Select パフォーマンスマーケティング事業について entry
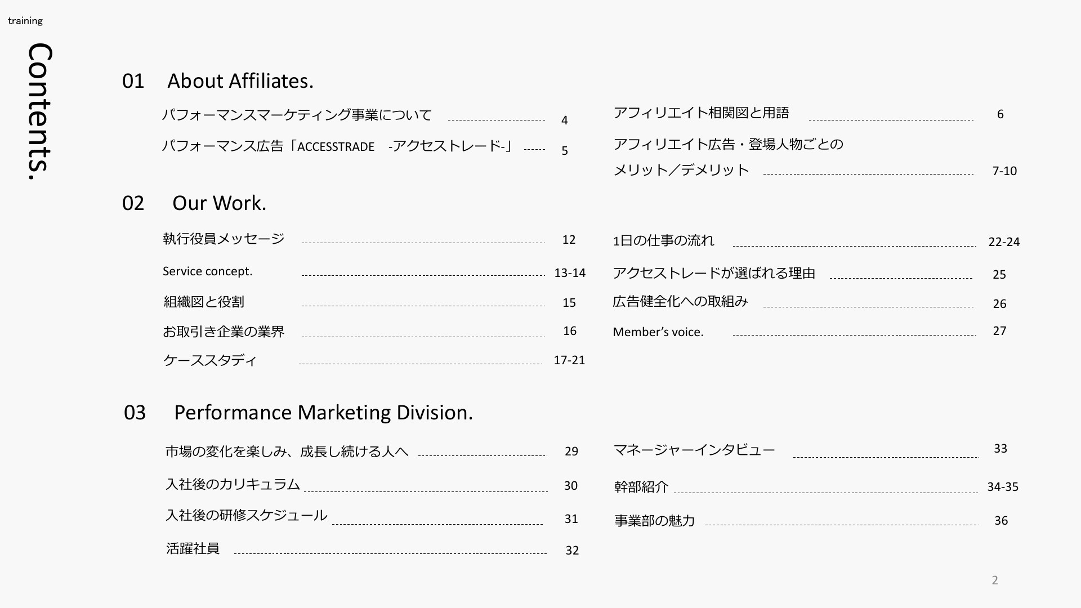Image resolution: width=1081 pixels, height=608 pixels. click(297, 115)
